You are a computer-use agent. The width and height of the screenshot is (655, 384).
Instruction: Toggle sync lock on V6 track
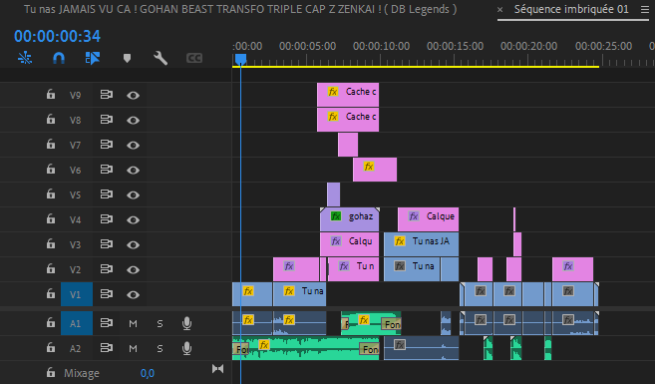pos(107,170)
